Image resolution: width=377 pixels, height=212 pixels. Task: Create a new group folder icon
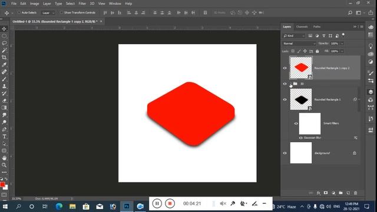coord(340,193)
